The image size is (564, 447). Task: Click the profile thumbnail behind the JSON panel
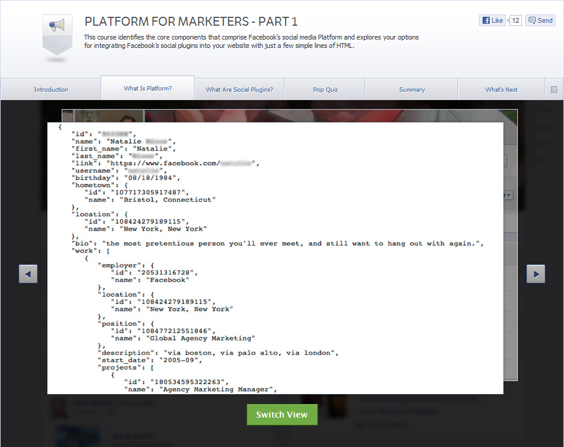click(108, 116)
